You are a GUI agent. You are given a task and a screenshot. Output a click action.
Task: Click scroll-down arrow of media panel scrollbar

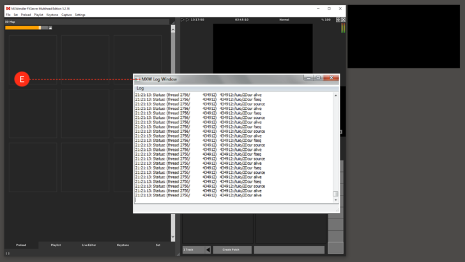point(173,237)
